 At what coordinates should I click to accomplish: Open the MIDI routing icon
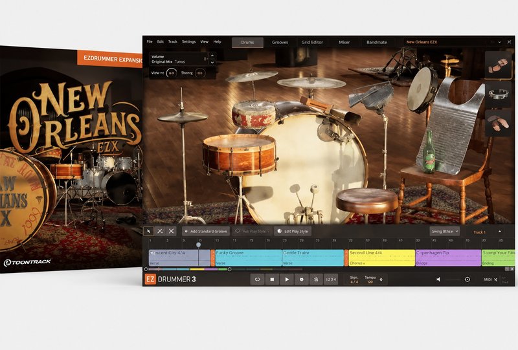pos(495,279)
